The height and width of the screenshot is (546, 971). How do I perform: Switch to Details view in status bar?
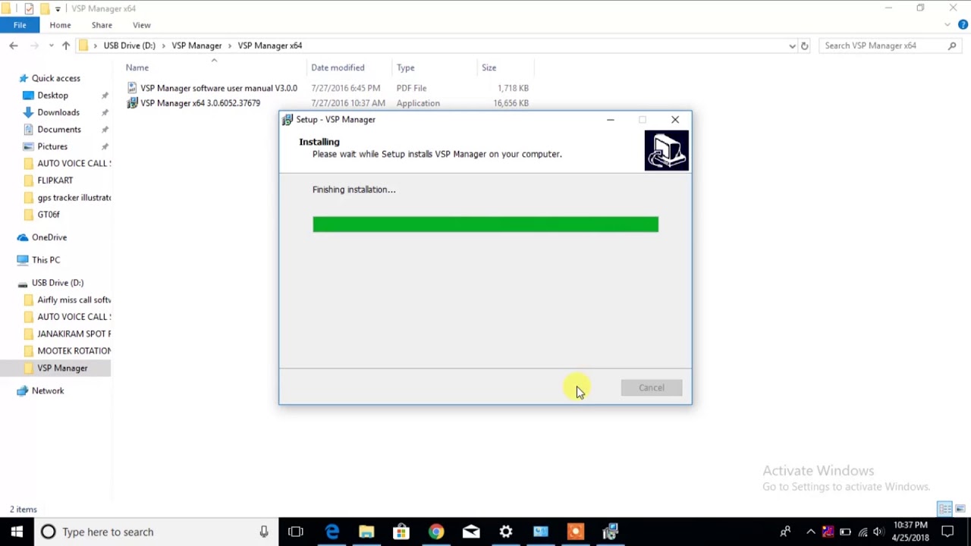(x=945, y=509)
